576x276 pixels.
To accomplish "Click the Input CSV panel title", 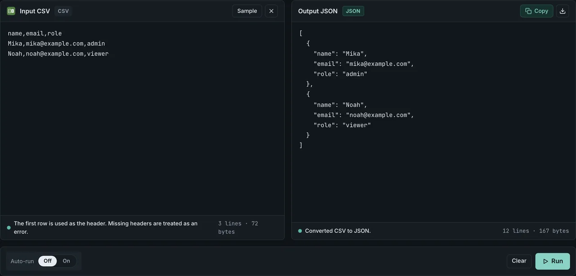I will click(x=35, y=11).
